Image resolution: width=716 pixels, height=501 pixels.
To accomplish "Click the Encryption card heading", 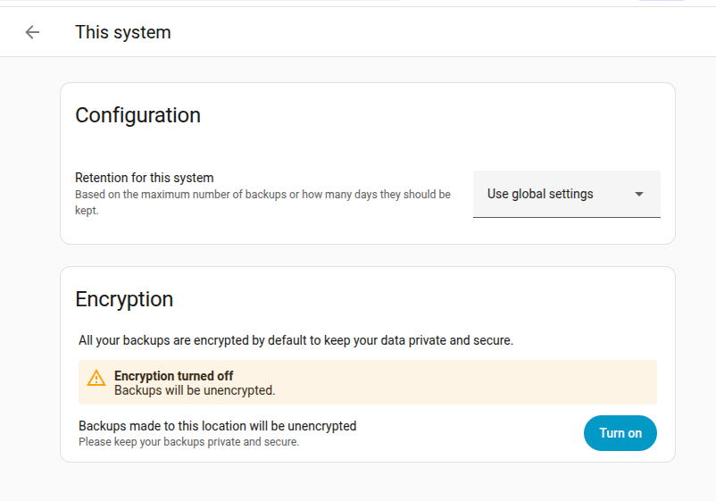I will click(x=124, y=299).
